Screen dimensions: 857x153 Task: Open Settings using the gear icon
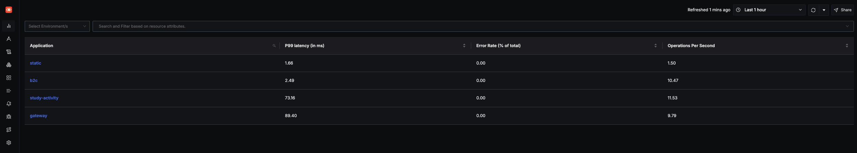[9, 143]
